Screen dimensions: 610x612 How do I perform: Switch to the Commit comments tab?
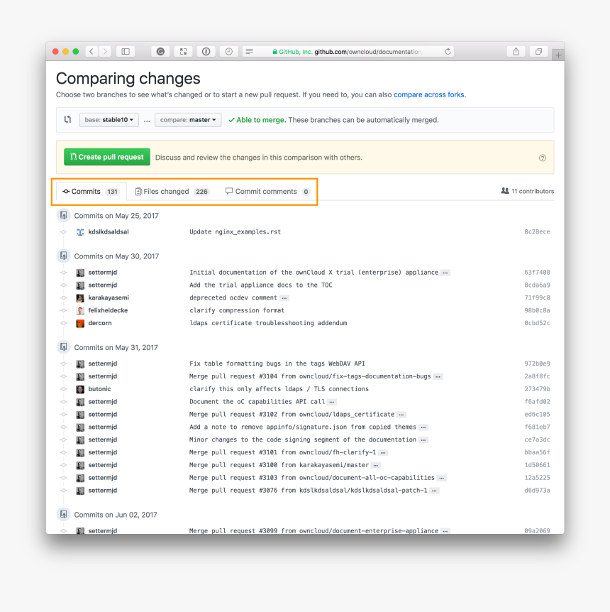tap(267, 191)
